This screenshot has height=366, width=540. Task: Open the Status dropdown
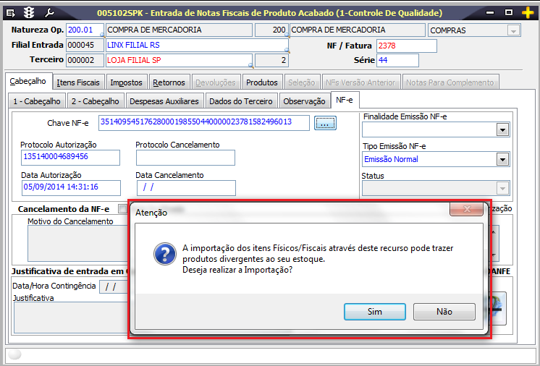point(502,189)
